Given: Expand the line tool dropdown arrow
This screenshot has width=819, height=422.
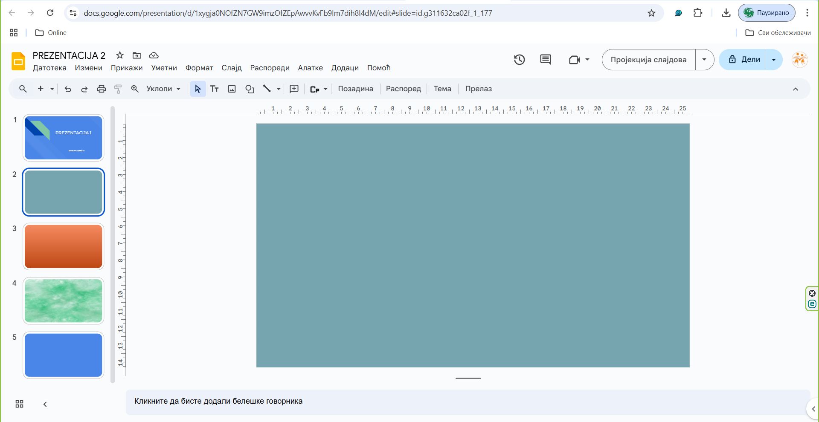Looking at the screenshot, I should tap(279, 89).
